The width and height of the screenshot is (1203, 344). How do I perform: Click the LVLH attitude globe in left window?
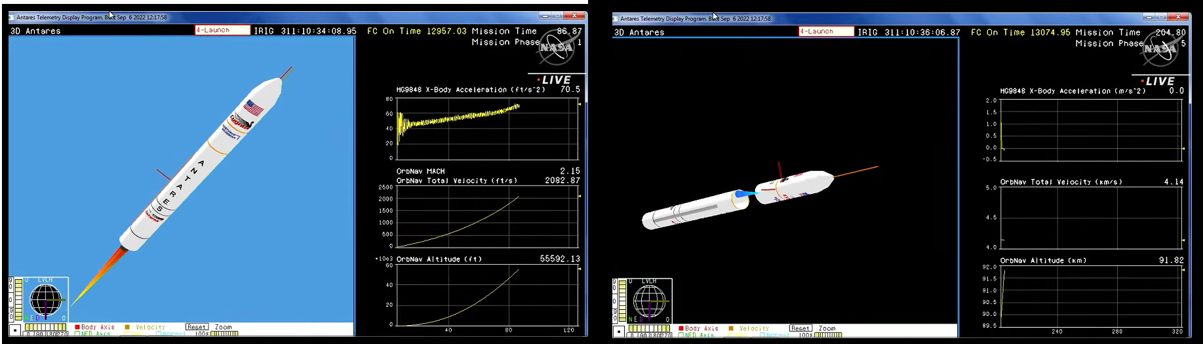click(x=45, y=300)
